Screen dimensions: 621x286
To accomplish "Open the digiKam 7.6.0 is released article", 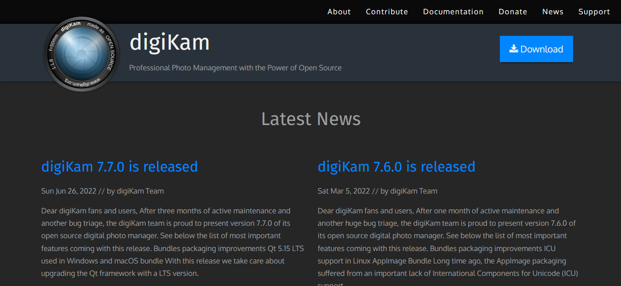I will click(x=396, y=166).
